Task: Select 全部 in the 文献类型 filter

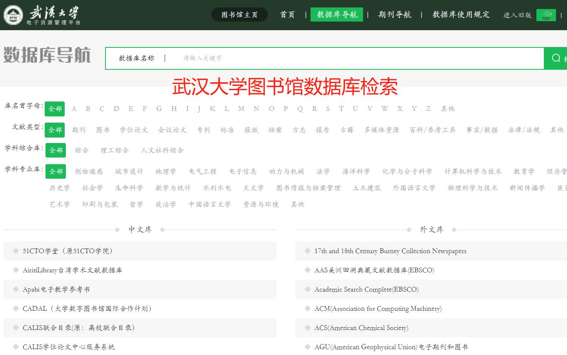Action: (55, 130)
